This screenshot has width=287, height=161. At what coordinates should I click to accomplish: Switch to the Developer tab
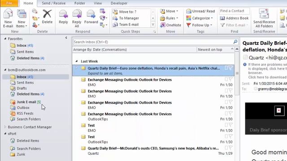pyautogui.click(x=119, y=3)
